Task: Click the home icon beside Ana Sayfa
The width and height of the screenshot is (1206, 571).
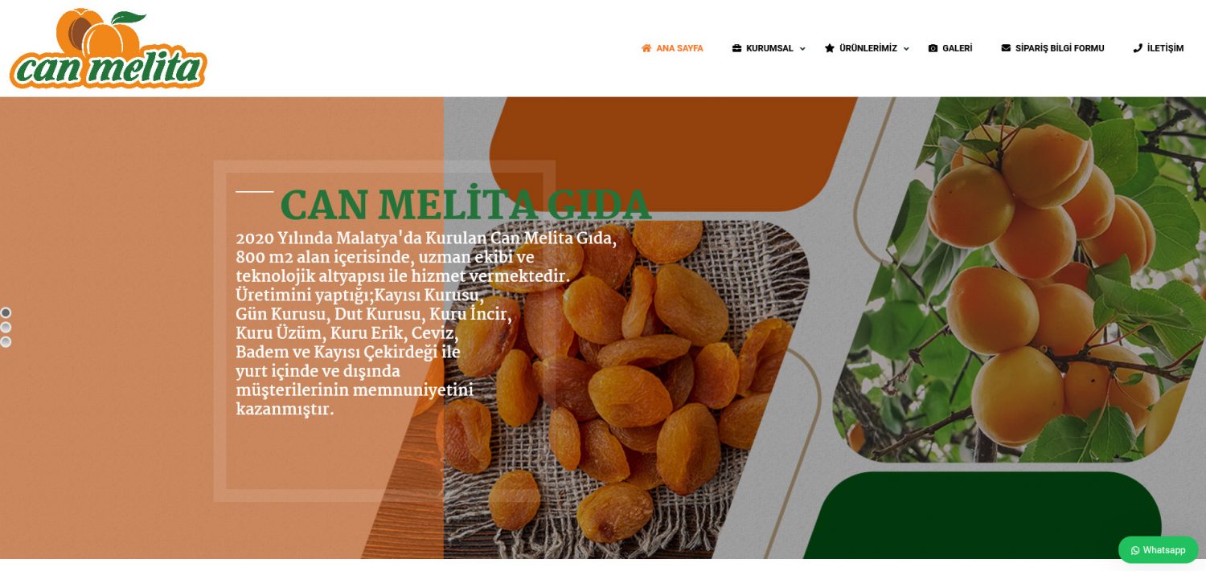Action: 646,48
